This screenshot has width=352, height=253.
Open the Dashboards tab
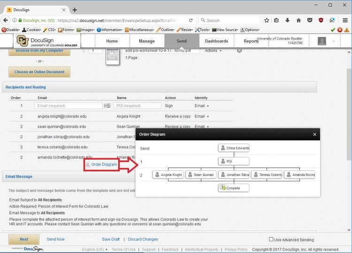tap(216, 41)
